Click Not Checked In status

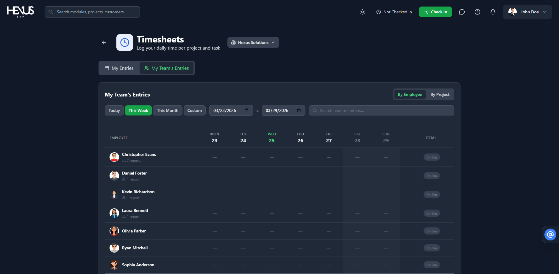tap(394, 12)
